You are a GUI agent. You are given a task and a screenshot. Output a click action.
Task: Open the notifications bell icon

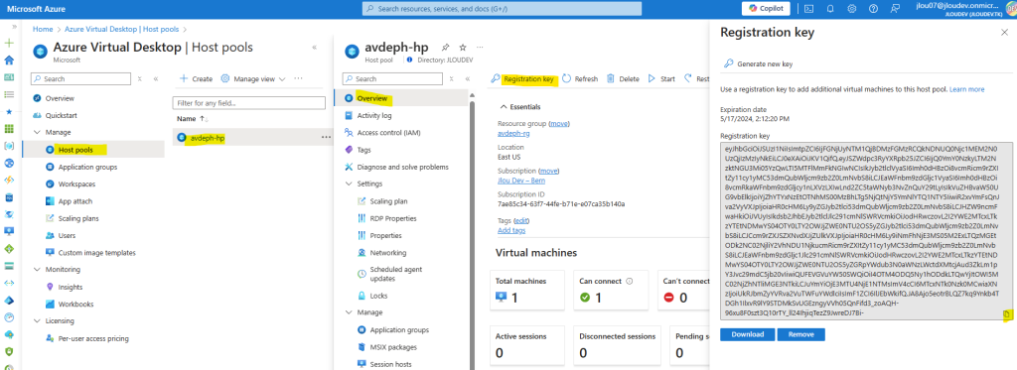tap(830, 8)
